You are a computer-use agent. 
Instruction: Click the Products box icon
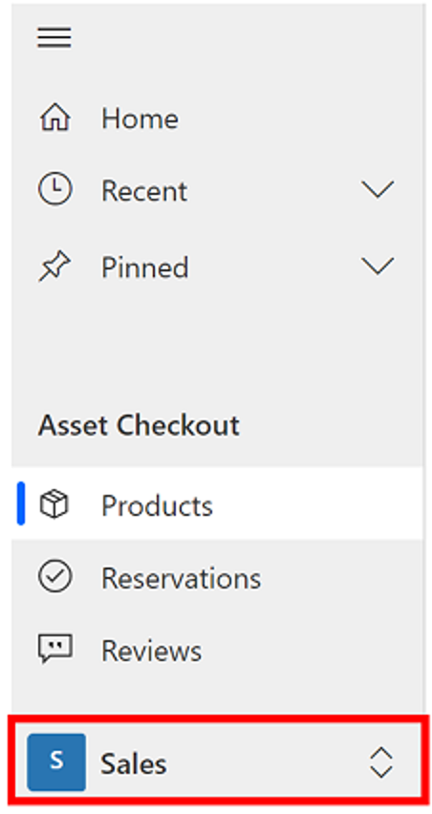tap(54, 505)
